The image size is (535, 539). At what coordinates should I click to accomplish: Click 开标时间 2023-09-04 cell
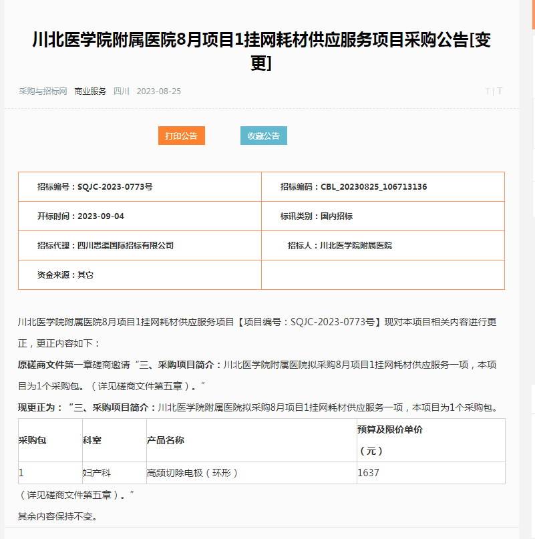(x=140, y=216)
